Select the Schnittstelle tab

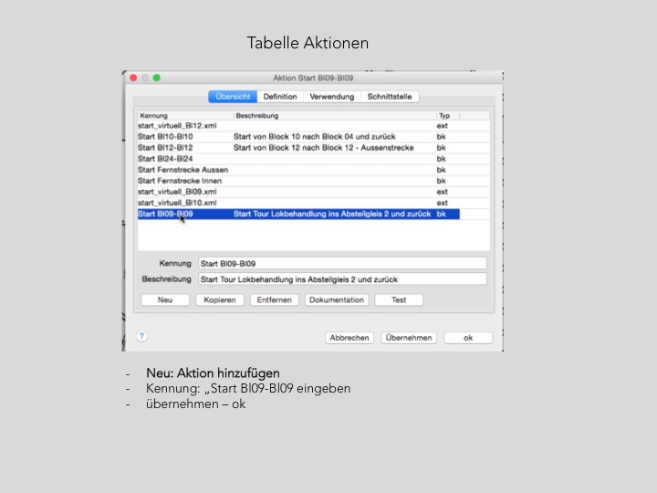(x=390, y=97)
